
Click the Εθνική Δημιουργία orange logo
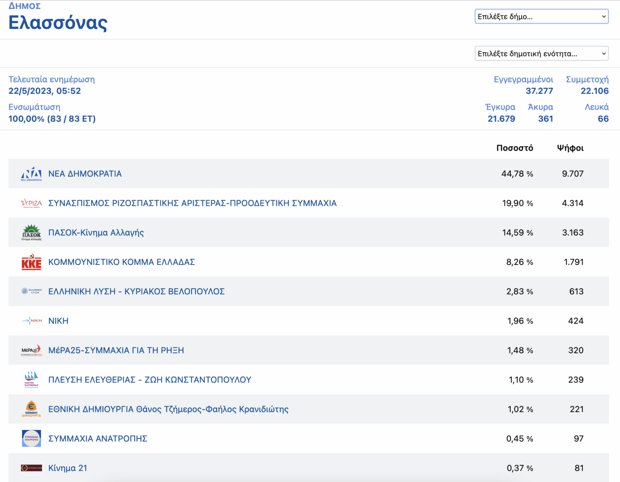pos(31,409)
